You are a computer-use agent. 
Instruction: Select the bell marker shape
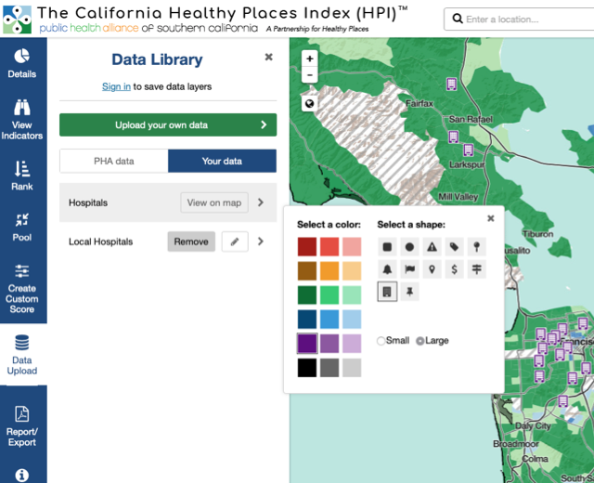click(x=387, y=269)
